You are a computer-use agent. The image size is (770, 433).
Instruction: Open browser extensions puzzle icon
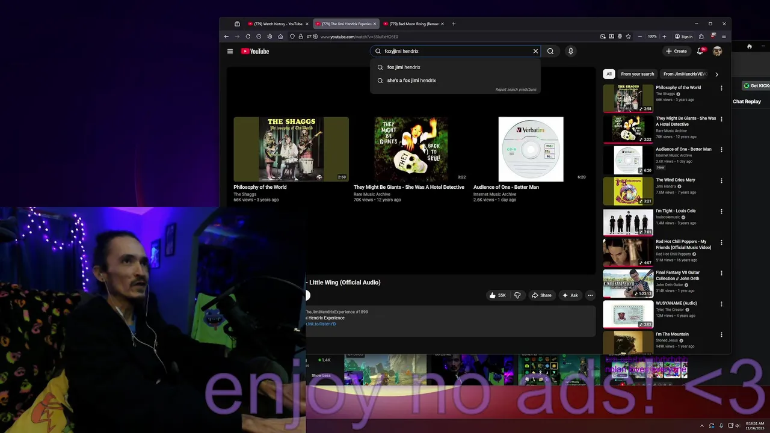[701, 37]
